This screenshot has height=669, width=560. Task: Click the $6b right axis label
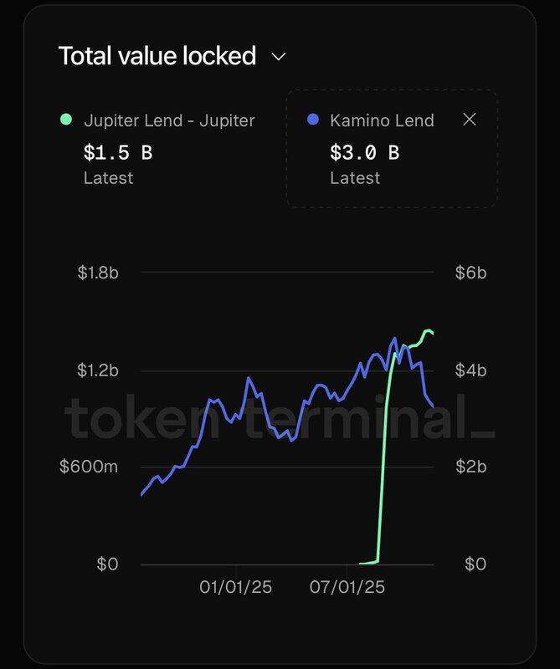tap(470, 272)
